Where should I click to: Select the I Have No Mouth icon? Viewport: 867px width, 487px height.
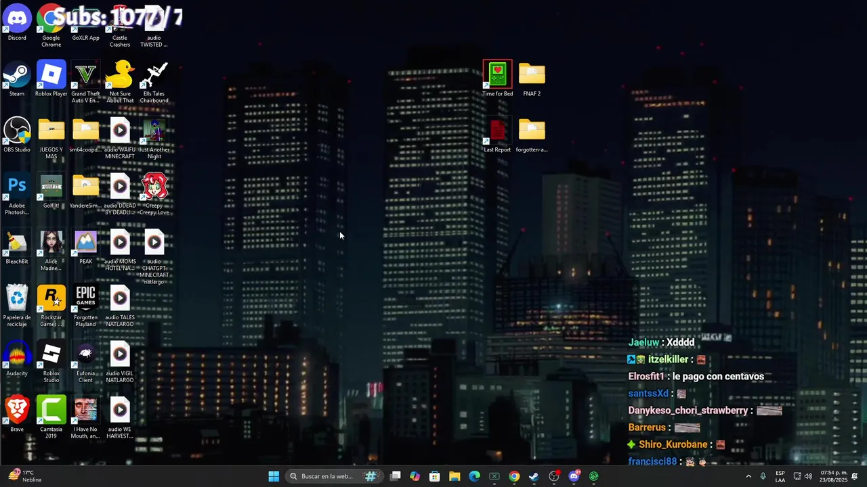pyautogui.click(x=85, y=417)
